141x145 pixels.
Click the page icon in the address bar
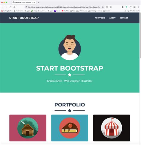pos(26,7)
